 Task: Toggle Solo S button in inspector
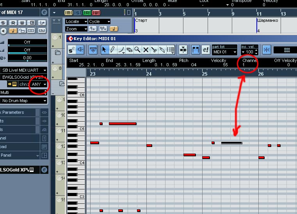(x=3, y=23)
